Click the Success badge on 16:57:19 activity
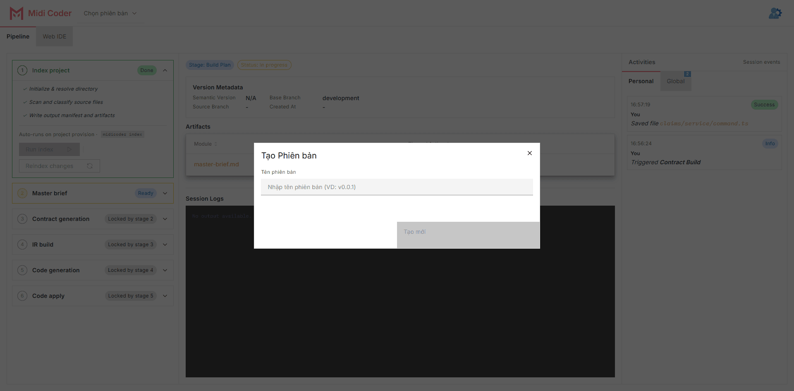 (x=764, y=105)
